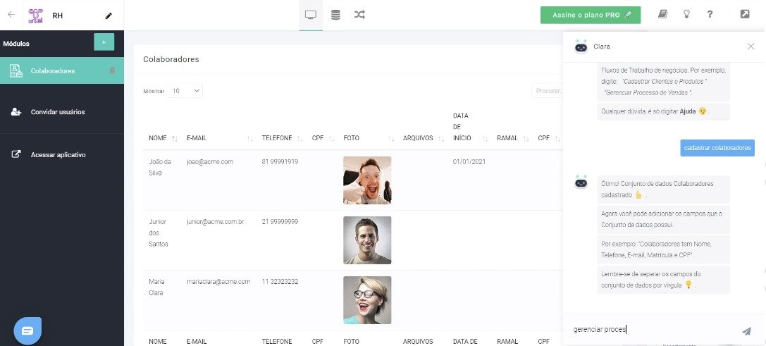Sort by TELEFONE column header
Image resolution: width=766 pixels, height=346 pixels.
(x=283, y=138)
